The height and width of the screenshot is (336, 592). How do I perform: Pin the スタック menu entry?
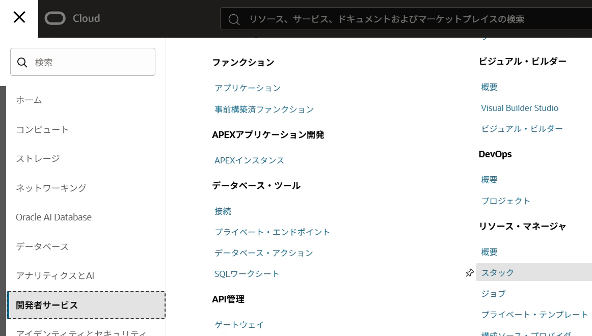point(470,273)
